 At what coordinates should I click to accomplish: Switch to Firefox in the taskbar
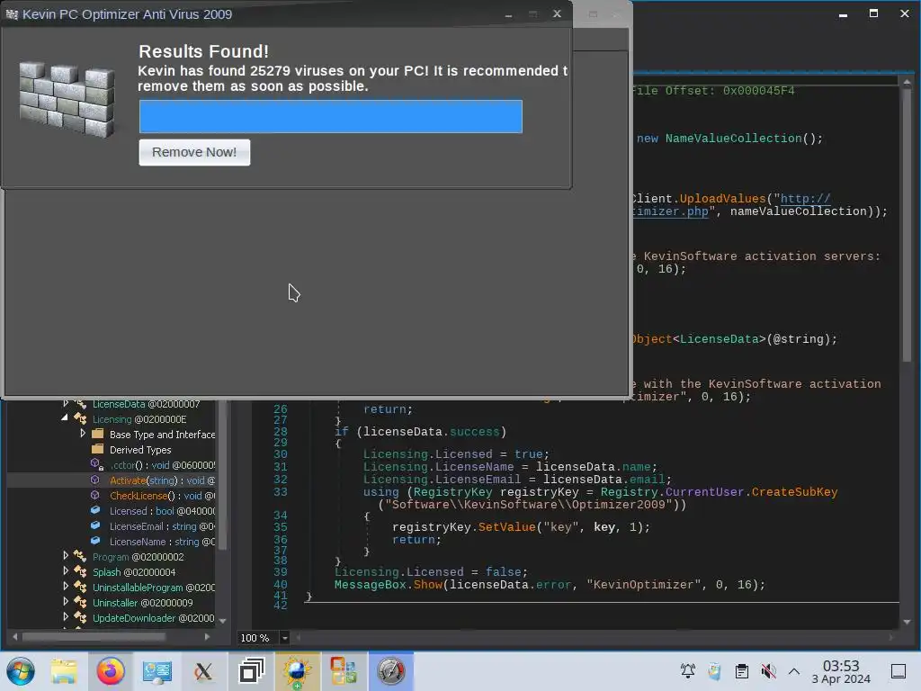(111, 671)
